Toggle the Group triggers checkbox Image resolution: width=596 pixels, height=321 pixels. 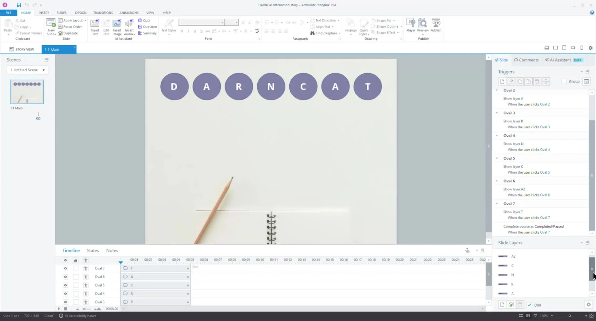pos(564,81)
